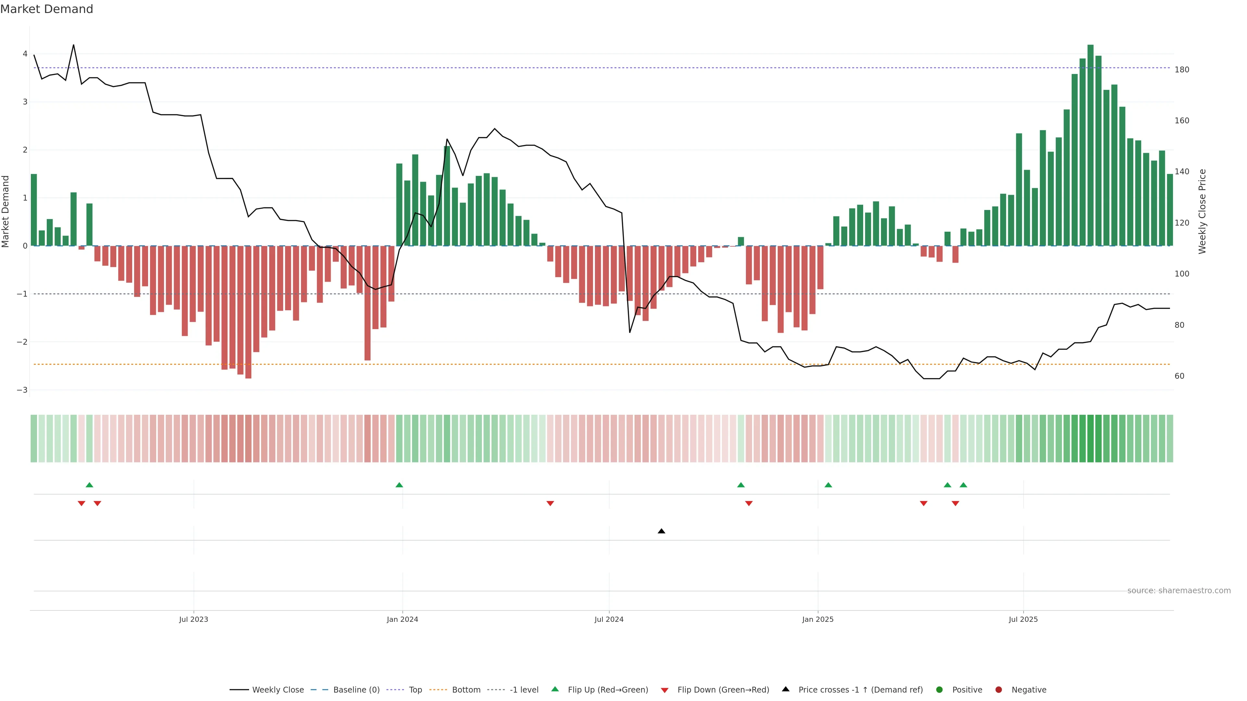This screenshot has height=701, width=1247.
Task: Click the Jul 2025 x-axis label
Action: pyautogui.click(x=1023, y=619)
